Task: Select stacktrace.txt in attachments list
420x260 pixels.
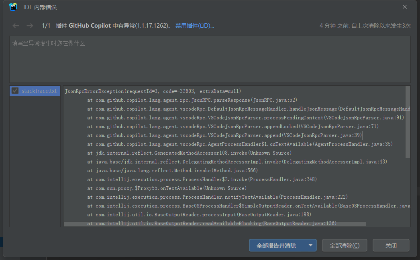Action: 35,91
